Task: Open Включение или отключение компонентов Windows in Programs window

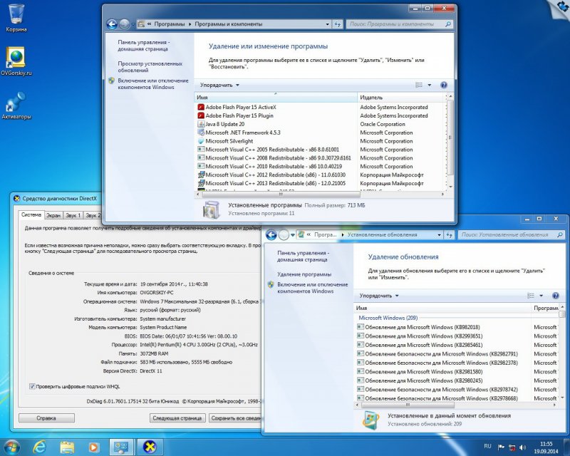Action: coord(152,84)
